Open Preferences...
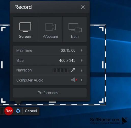 pos(50,93)
